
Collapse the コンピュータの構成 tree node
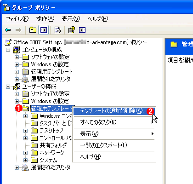point(8,50)
